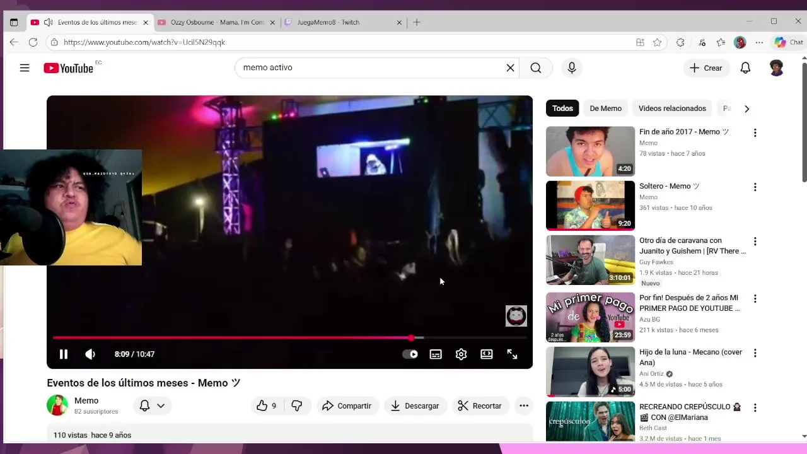The image size is (807, 454).
Task: Open Mi primer pago de YouTube video
Action: (x=590, y=317)
